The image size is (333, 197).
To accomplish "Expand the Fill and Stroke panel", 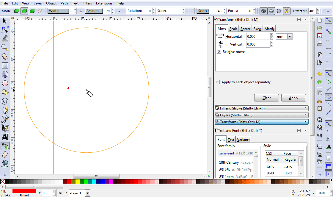I will (261, 108).
